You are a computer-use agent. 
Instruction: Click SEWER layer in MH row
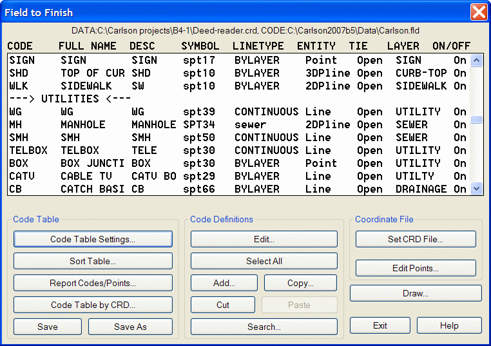pos(412,124)
